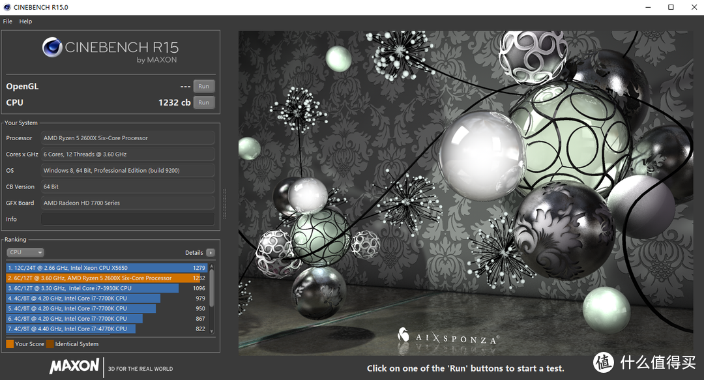This screenshot has width=704, height=380.
Task: Click the Details arrow button
Action: point(211,253)
